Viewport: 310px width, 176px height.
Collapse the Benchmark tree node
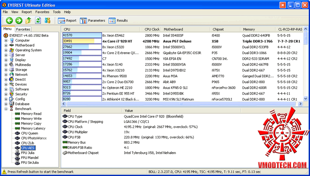(6, 109)
